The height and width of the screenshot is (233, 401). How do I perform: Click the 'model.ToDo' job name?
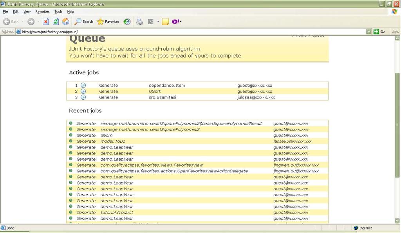point(113,142)
